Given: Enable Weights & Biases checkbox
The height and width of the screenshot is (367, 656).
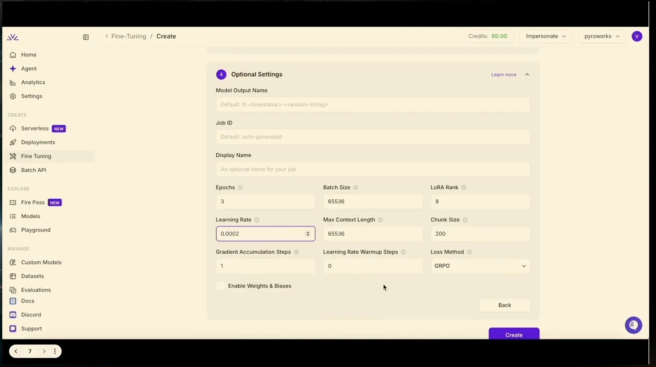Looking at the screenshot, I should click(x=220, y=286).
